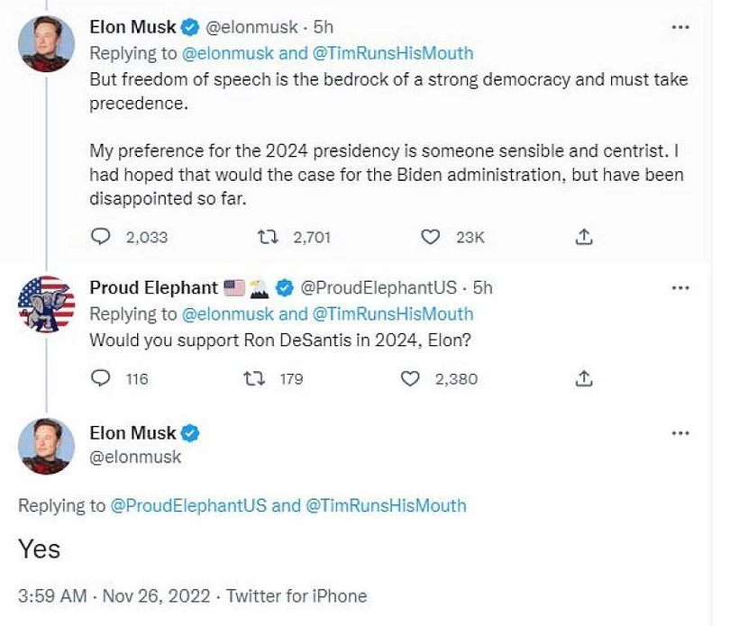Open @ProudElephantUS mention in the "Yes" reply
This screenshot has height=626, width=748.
[x=188, y=505]
